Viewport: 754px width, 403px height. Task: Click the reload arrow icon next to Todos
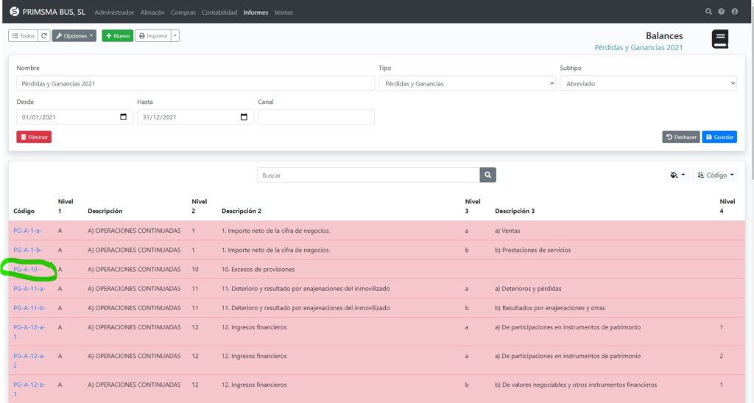[x=44, y=35]
